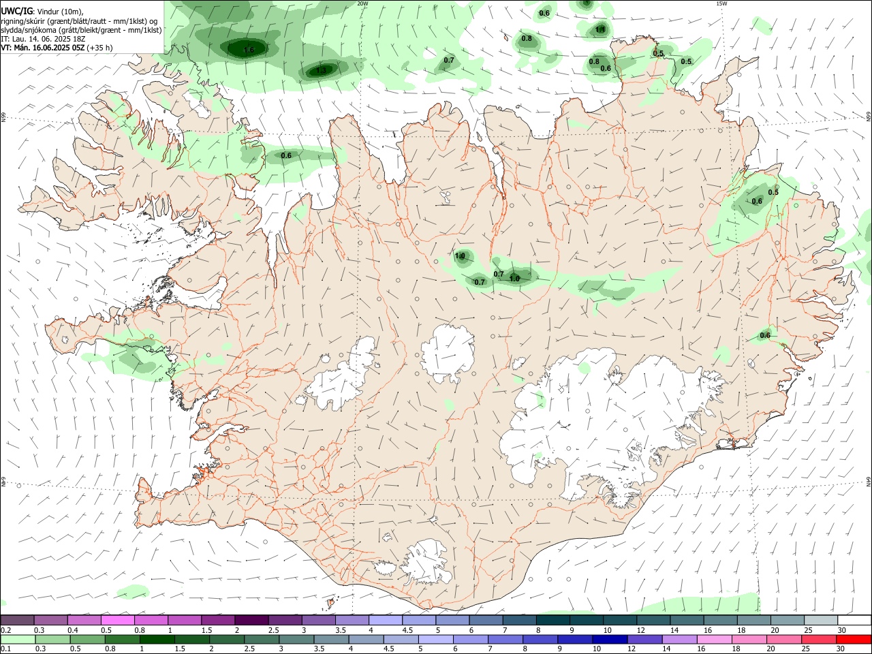Click the 'VT: Mán. 16.06.2025 05Z (+35 h)' valid time

coord(57,48)
